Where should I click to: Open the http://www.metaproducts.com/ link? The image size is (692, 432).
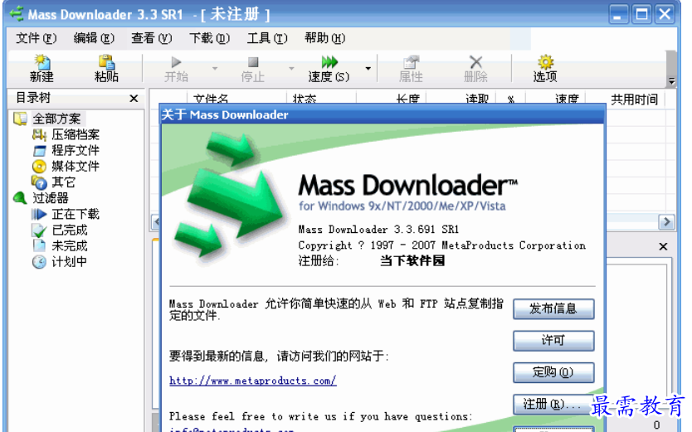point(253,381)
